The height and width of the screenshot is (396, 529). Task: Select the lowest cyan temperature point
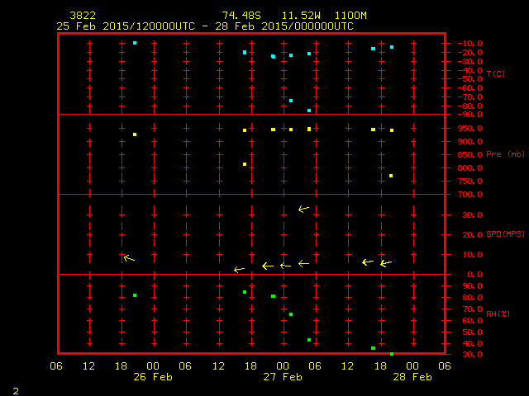click(x=309, y=111)
